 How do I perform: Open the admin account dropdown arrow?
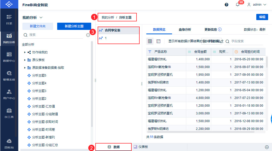coord(265,5)
